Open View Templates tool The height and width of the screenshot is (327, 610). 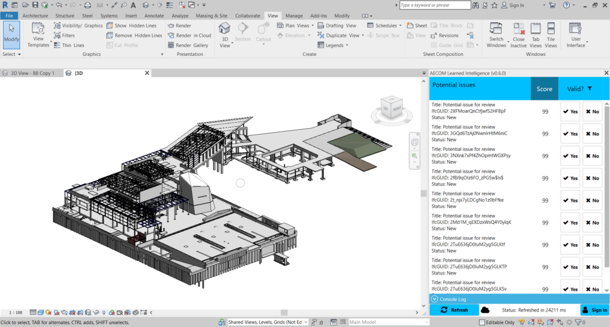tap(38, 35)
